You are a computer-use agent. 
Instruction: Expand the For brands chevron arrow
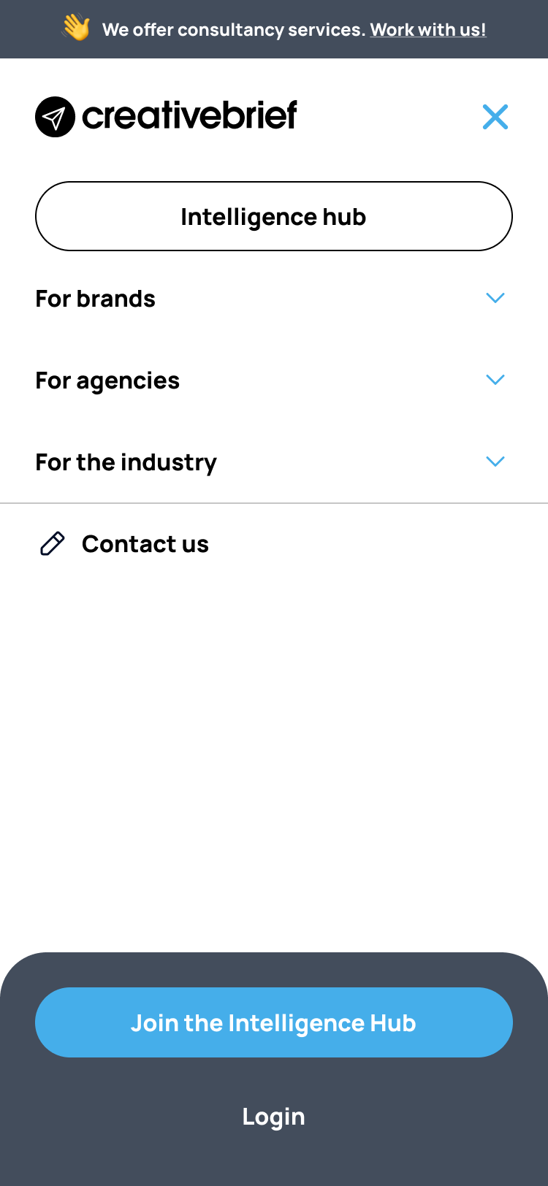point(495,298)
